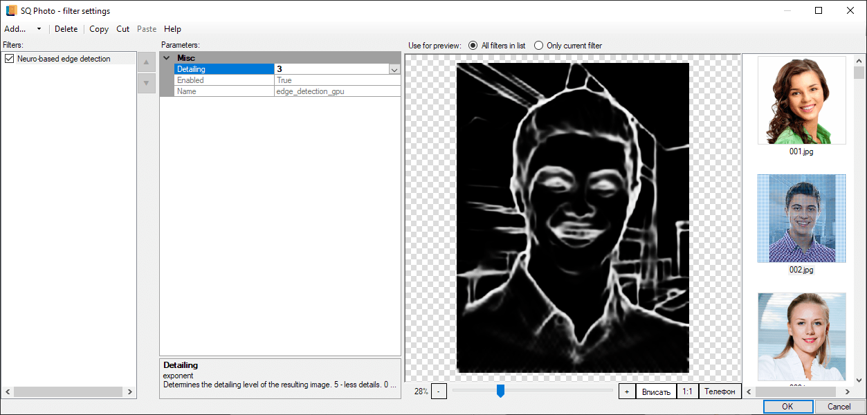Select All filters in list radio
The image size is (867, 415).
point(497,46)
